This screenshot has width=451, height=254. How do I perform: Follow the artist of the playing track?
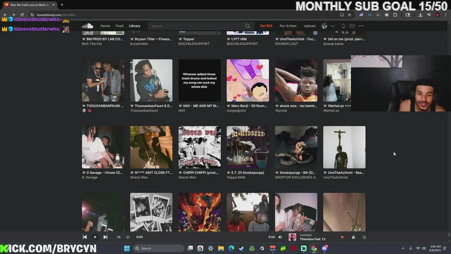(353, 237)
